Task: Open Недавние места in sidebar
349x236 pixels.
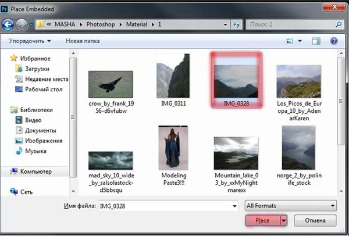Action: coord(47,79)
